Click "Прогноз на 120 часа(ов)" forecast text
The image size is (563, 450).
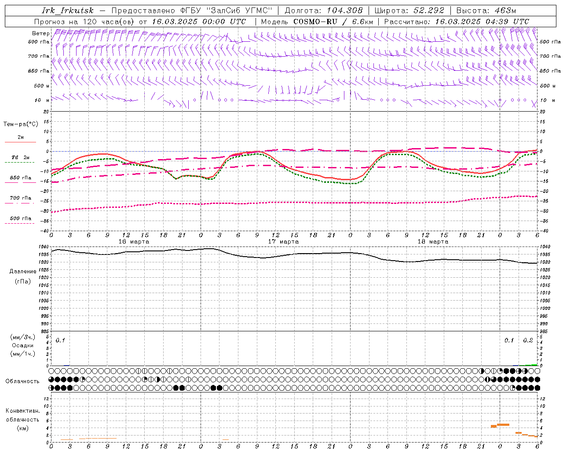tap(84, 21)
